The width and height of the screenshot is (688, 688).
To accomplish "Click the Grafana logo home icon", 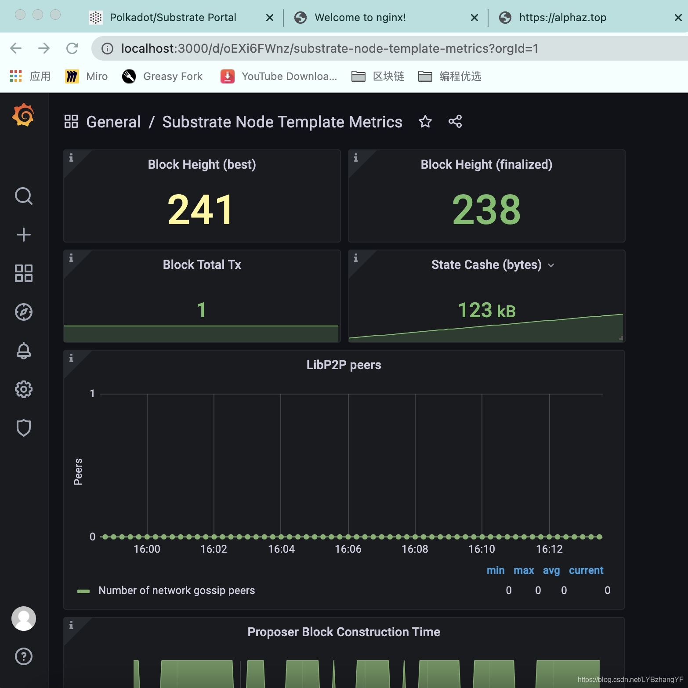I will [x=23, y=115].
